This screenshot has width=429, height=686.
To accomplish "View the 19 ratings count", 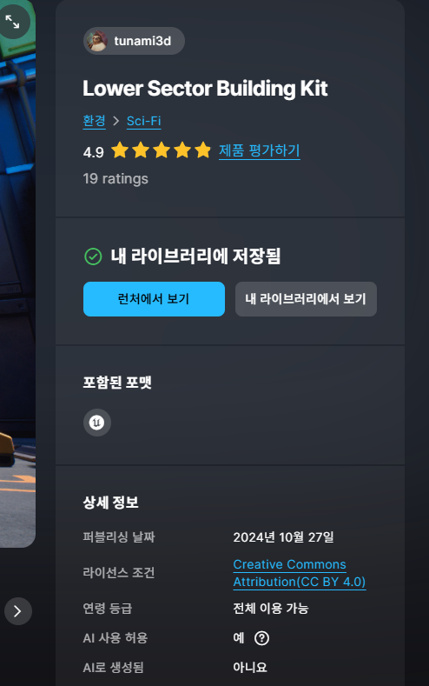I will pyautogui.click(x=115, y=178).
